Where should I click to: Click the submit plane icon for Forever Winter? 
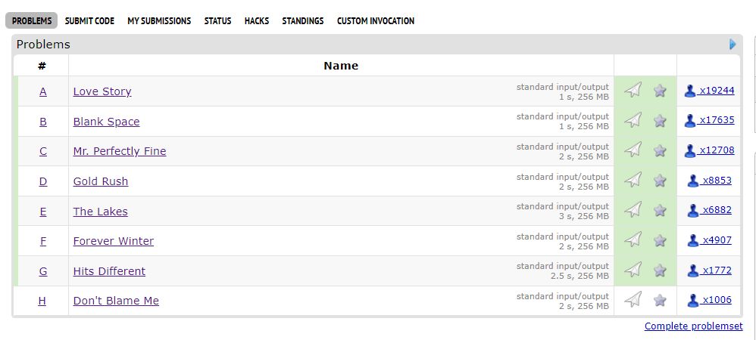(x=633, y=240)
